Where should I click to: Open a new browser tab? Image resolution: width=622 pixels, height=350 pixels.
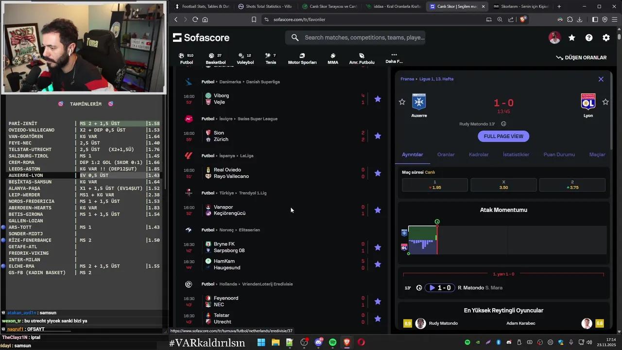click(x=559, y=6)
